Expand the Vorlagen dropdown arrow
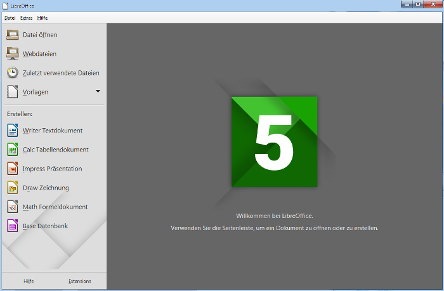This screenshot has width=444, height=291. (98, 91)
